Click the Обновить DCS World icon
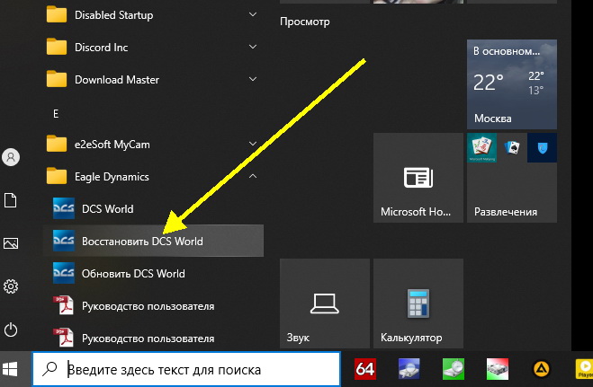The width and height of the screenshot is (593, 387). point(64,273)
